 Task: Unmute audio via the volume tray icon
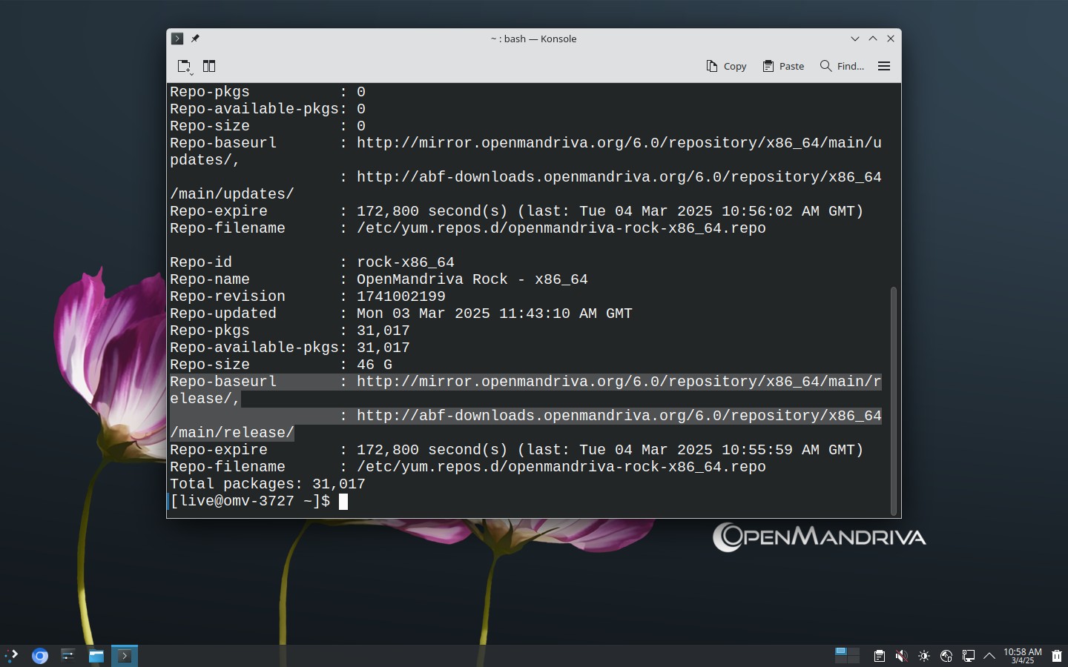click(901, 656)
